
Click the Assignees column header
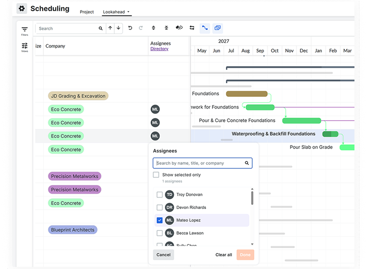(161, 43)
